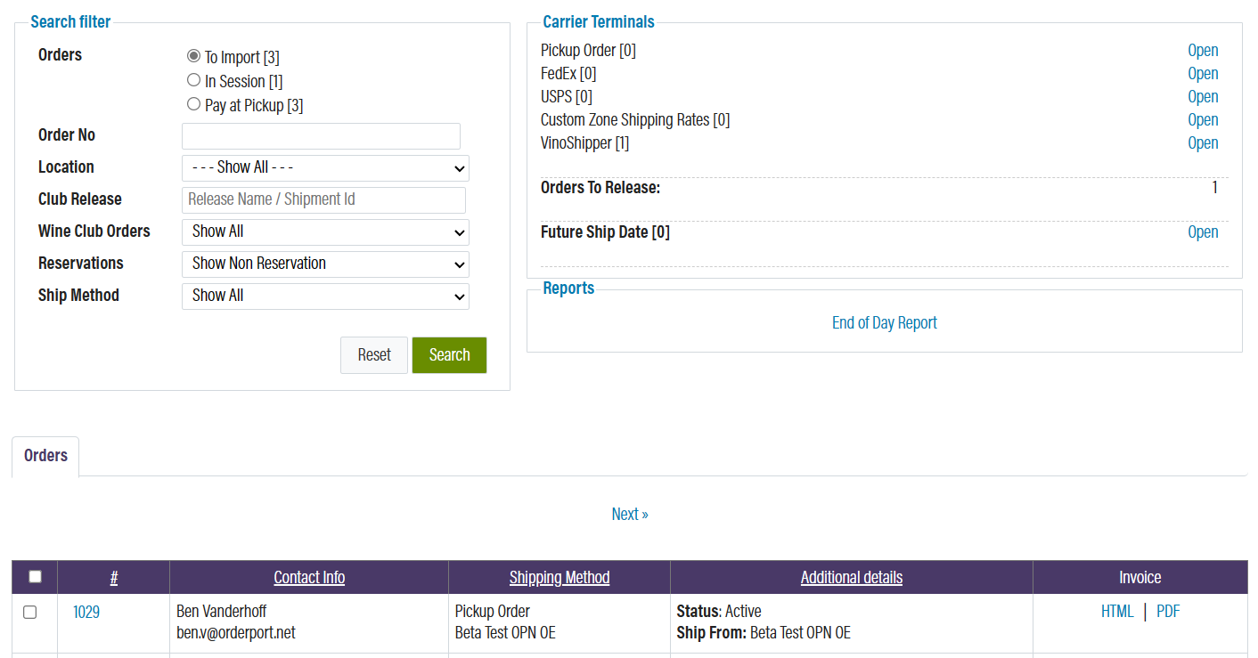
Task: Open the VinoShipper carrier terminal
Action: point(1203,142)
